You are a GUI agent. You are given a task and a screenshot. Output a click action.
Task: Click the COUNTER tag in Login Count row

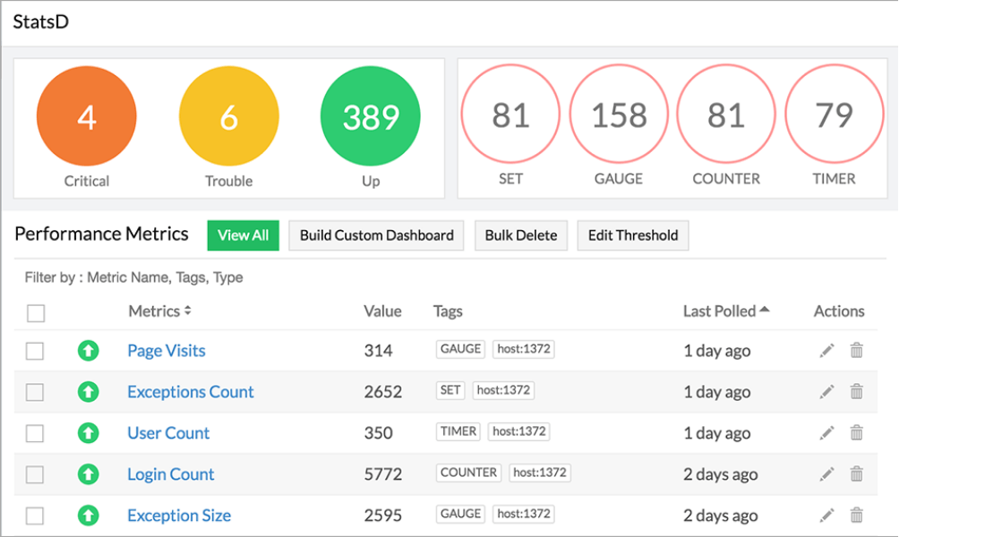click(468, 473)
